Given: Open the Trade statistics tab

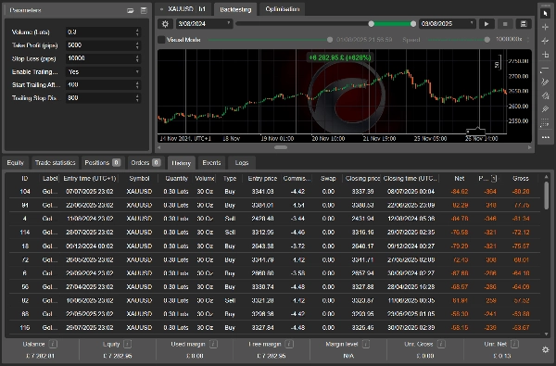Looking at the screenshot, I should [55, 163].
